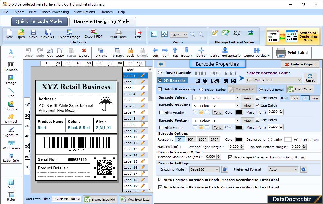Click the Print Label toolbar icon in File Tools
This screenshot has height=204, width=323.
(x=118, y=34)
